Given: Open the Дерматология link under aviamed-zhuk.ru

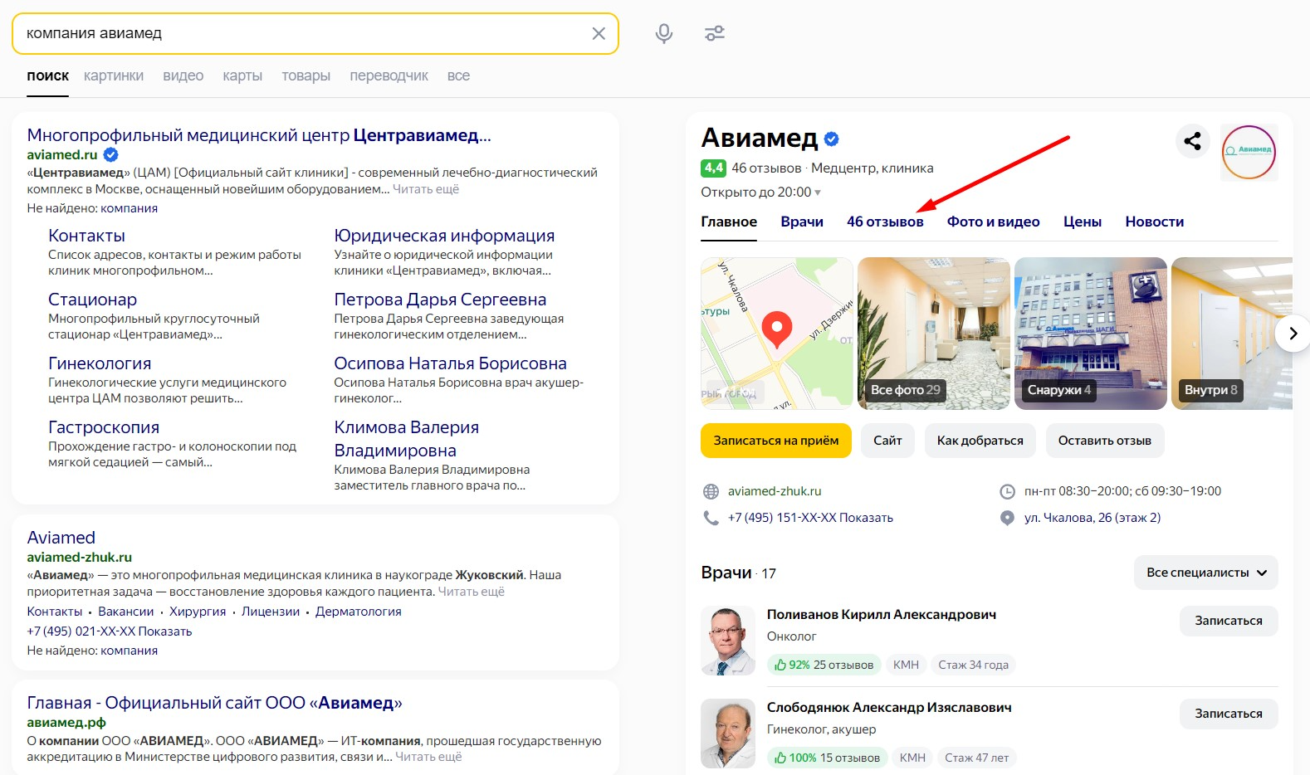Looking at the screenshot, I should tap(359, 612).
